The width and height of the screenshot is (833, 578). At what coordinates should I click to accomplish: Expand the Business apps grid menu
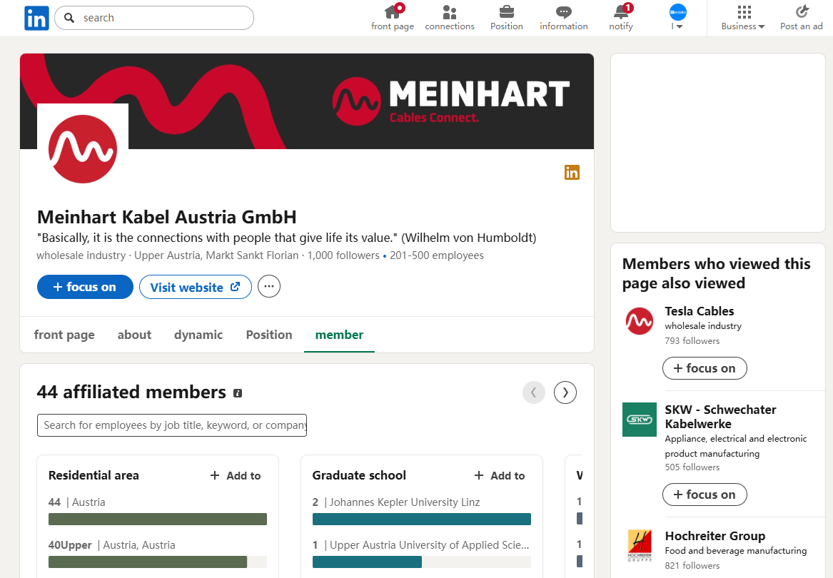coord(742,18)
